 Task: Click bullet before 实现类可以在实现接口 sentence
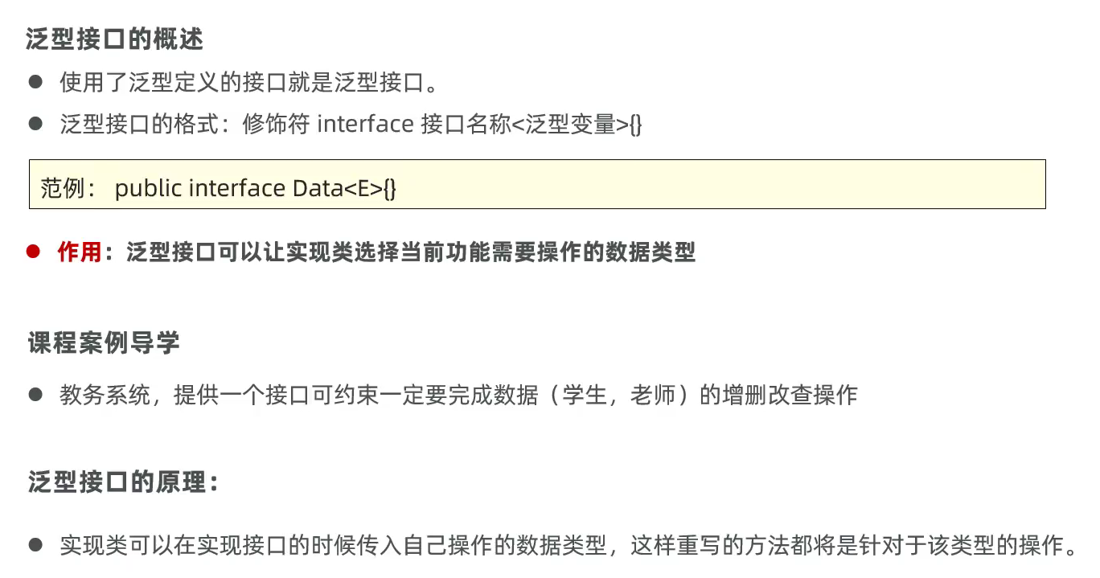(35, 545)
